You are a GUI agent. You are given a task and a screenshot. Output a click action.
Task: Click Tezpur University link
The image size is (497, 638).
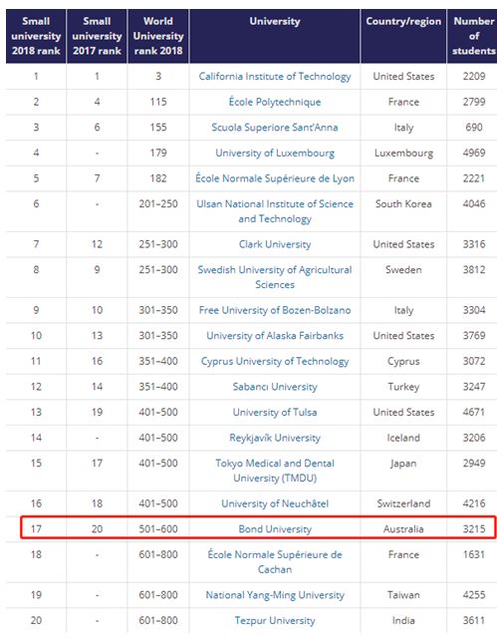coord(275,620)
